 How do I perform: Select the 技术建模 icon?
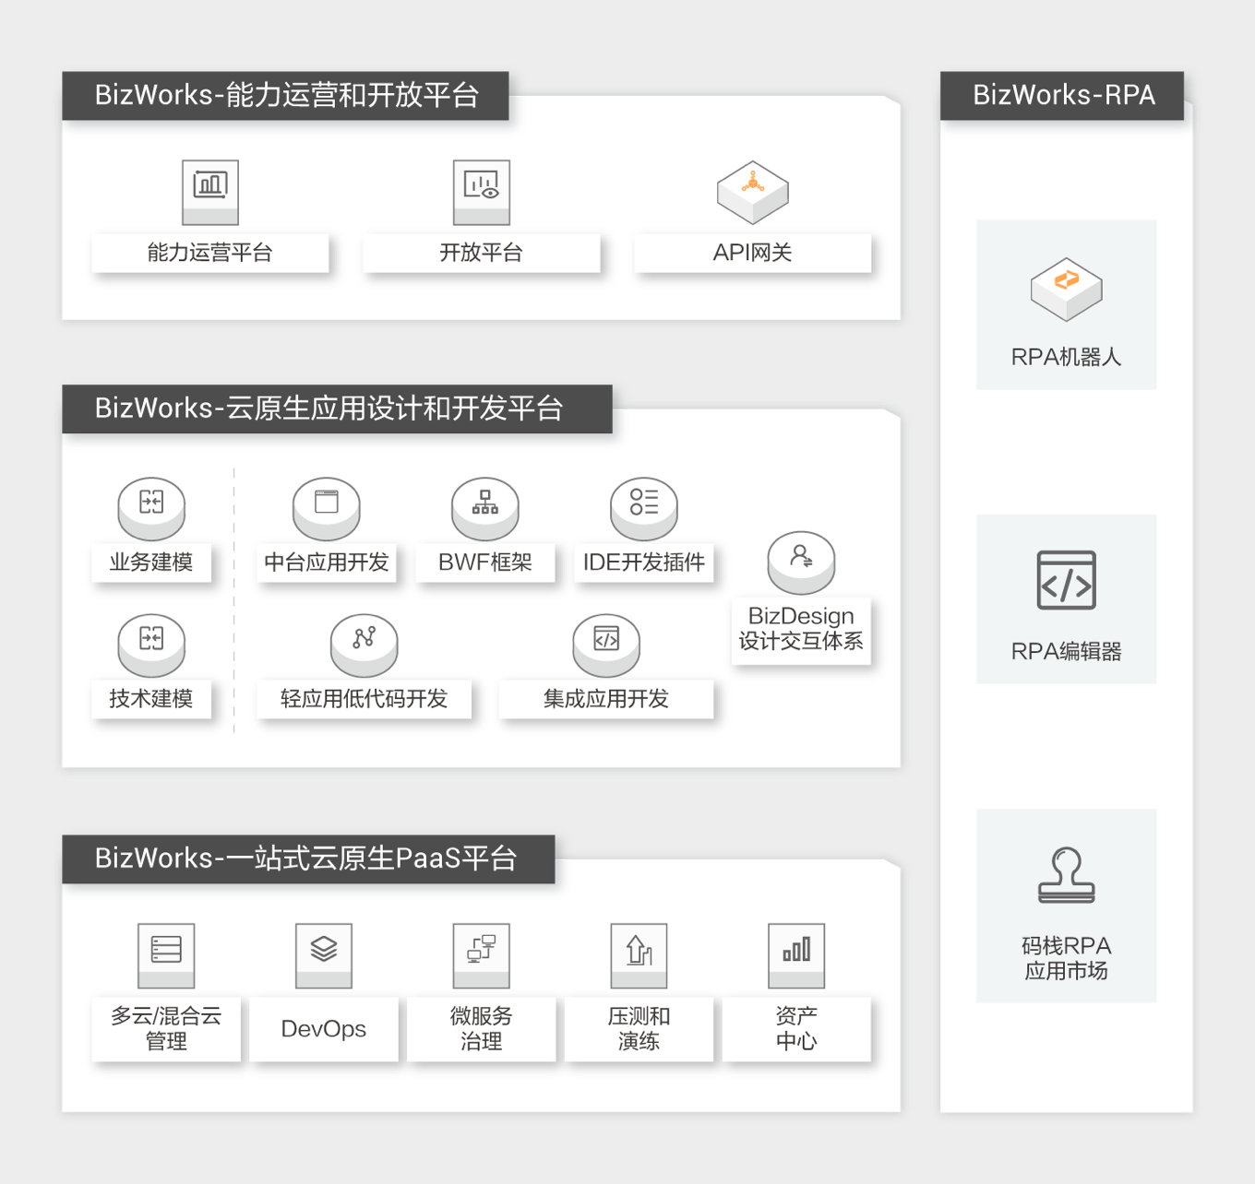pos(151,645)
